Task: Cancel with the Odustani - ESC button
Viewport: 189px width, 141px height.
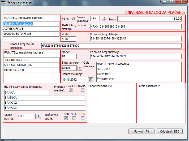Action: tap(170, 131)
